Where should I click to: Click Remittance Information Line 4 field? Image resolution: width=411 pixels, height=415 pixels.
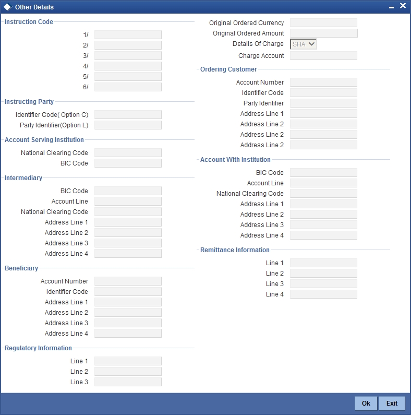[x=323, y=294]
